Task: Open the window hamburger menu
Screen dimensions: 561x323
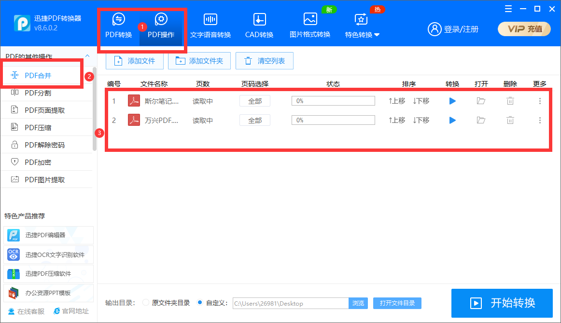Action: point(508,9)
